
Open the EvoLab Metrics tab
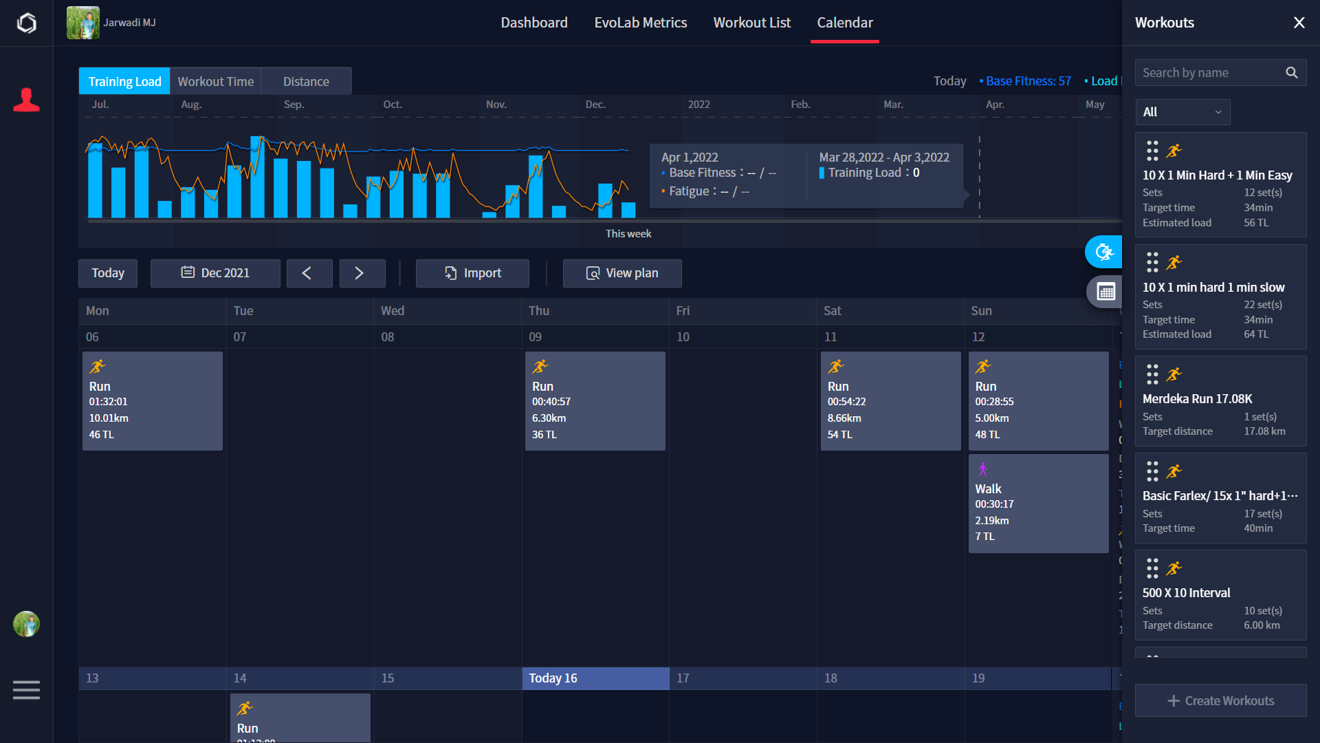coord(640,23)
